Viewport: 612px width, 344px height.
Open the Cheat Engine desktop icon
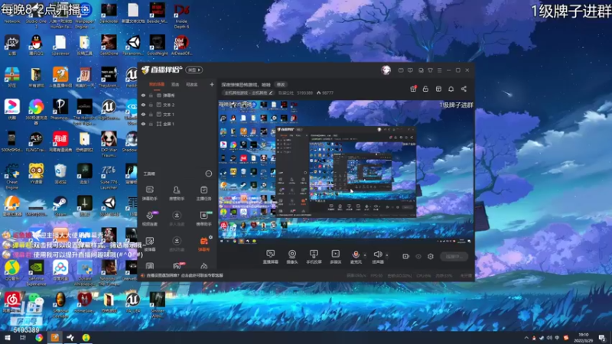(11, 174)
